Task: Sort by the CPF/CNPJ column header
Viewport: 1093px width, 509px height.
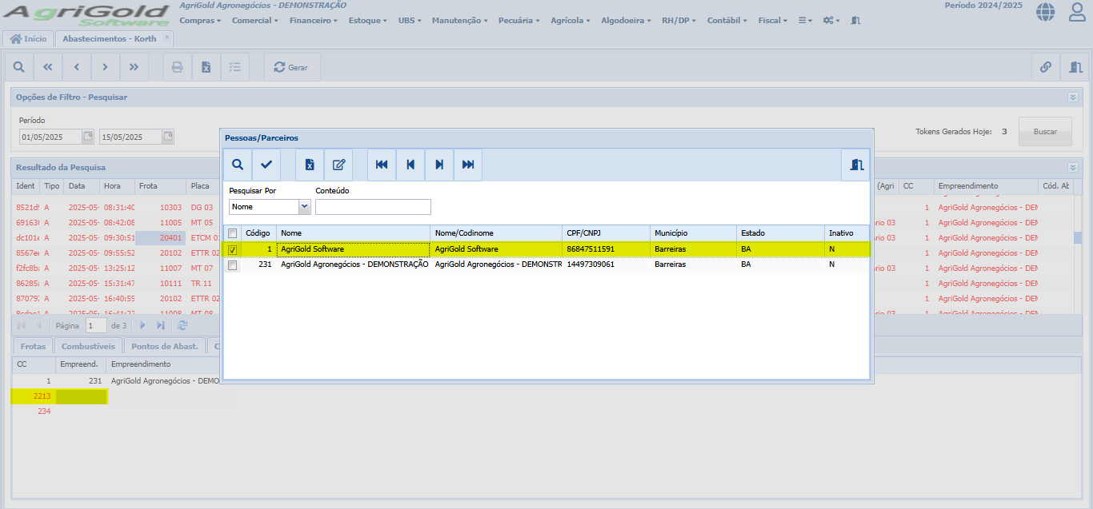Action: 606,233
